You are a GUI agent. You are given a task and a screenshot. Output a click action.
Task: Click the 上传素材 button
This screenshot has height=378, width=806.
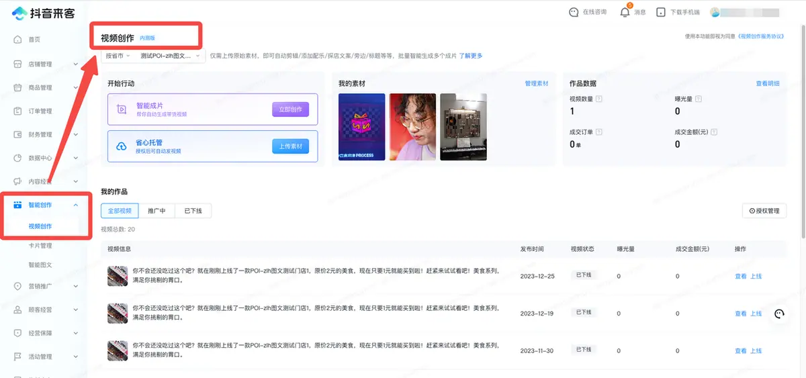pos(290,146)
